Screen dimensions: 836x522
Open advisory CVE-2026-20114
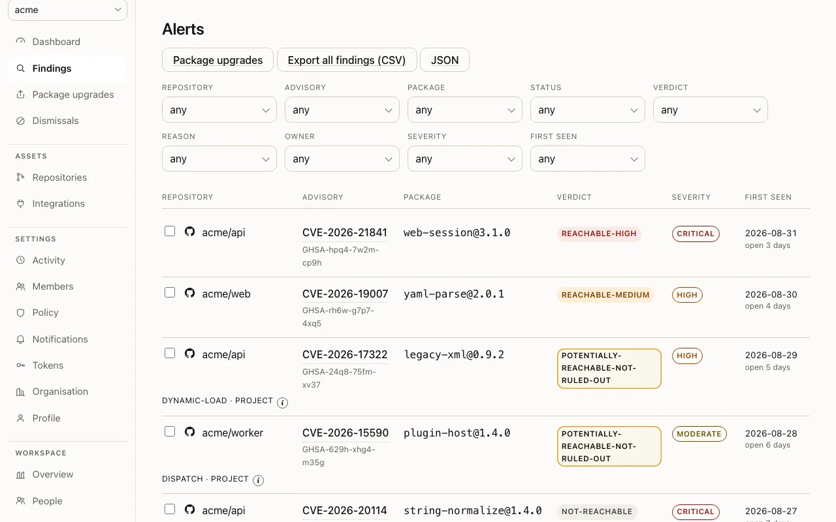pos(345,510)
